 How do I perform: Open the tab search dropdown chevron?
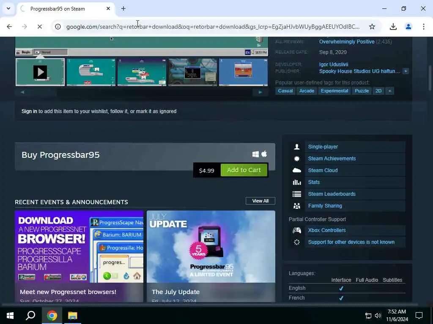8,8
